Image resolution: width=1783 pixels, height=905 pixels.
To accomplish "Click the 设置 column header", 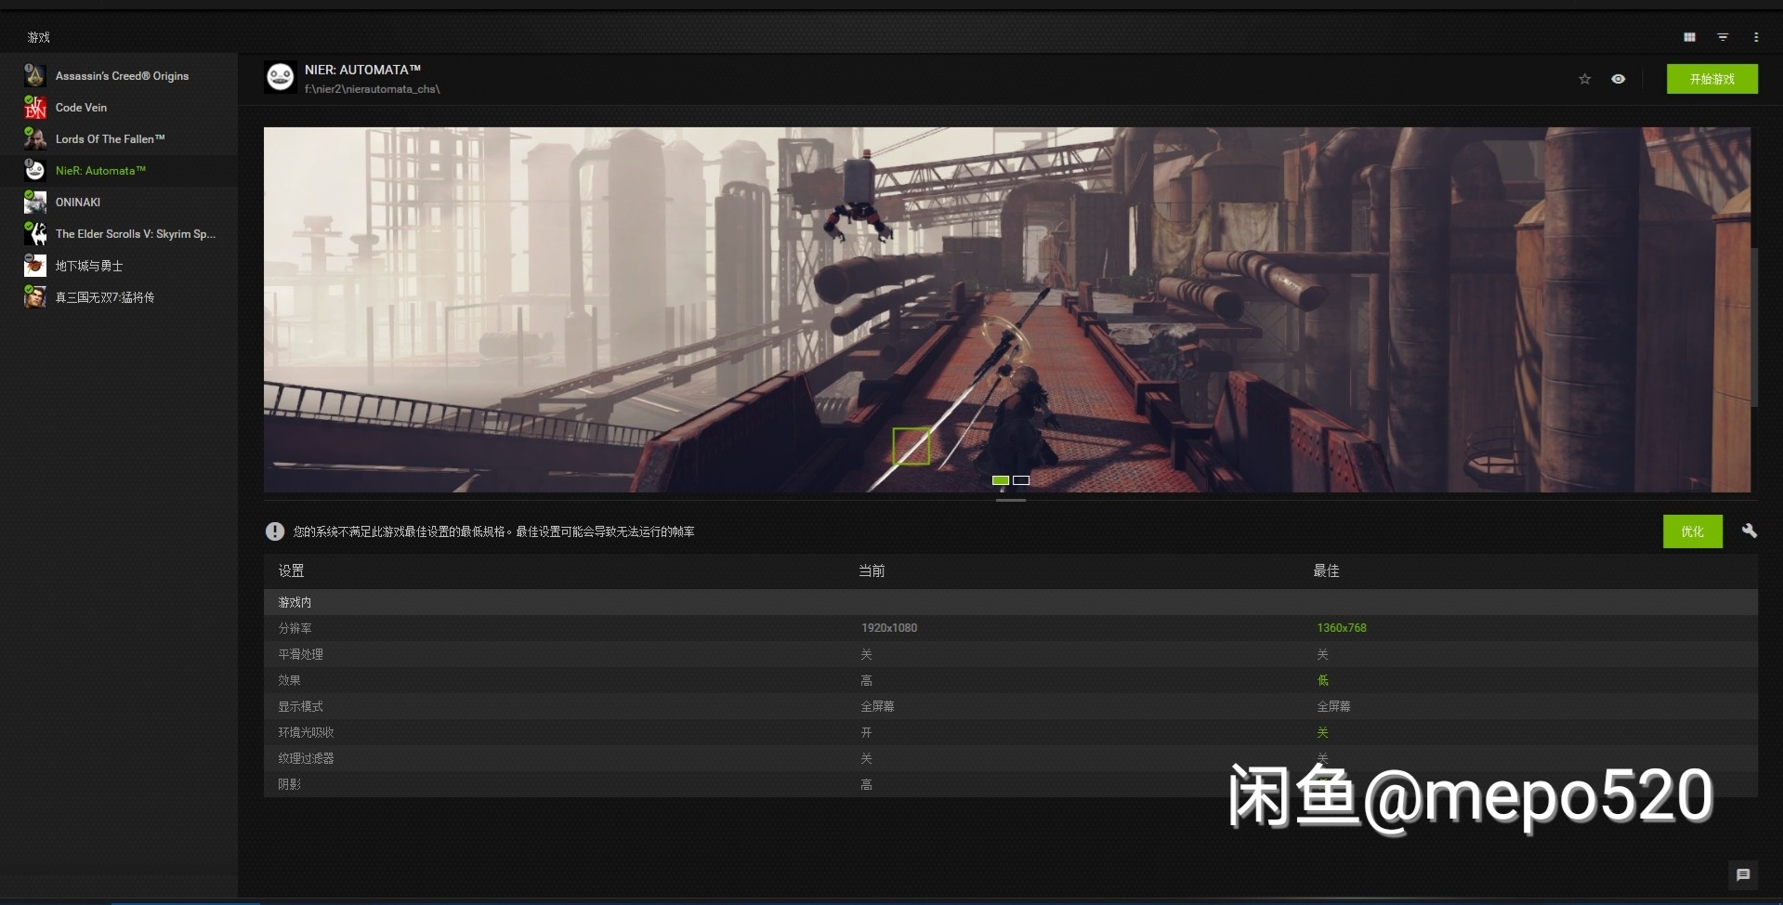I will (292, 571).
